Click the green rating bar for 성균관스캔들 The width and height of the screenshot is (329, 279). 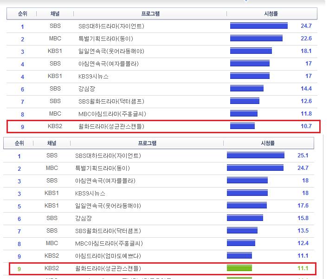click(x=239, y=268)
